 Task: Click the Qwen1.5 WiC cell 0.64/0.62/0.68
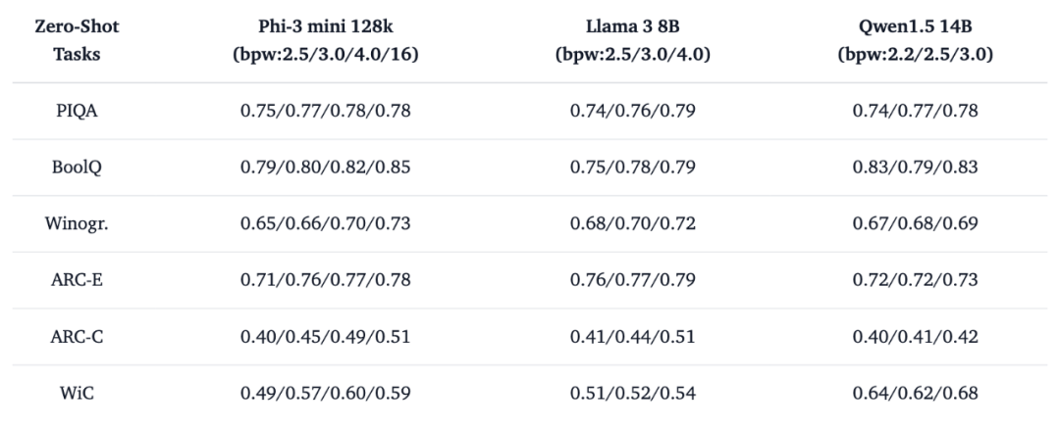(916, 394)
